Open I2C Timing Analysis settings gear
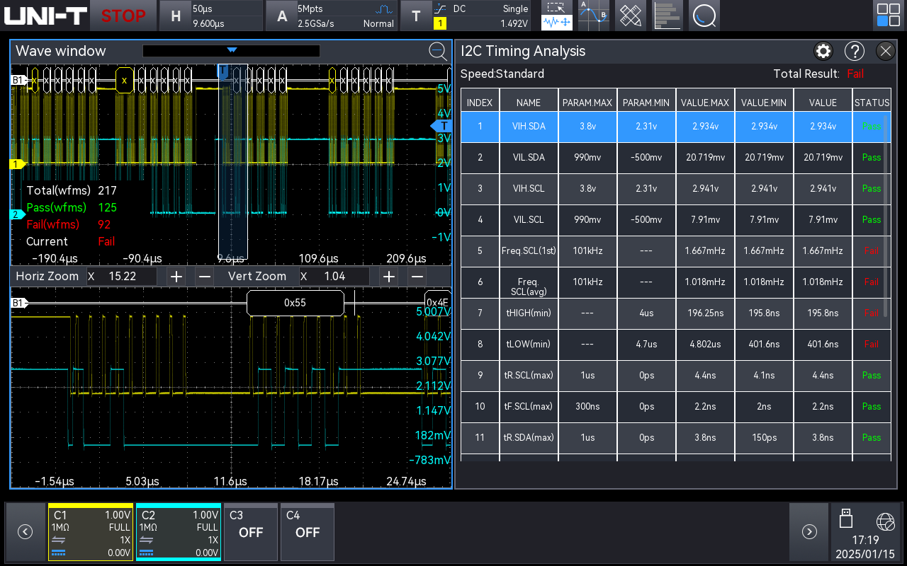The image size is (907, 566). 823,51
